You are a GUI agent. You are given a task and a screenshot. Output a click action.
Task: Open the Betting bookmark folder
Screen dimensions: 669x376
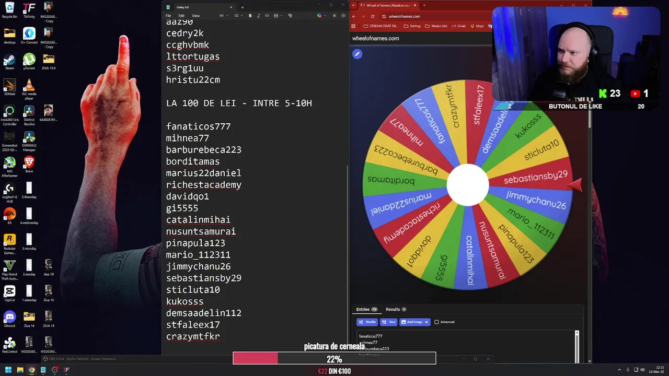[412, 26]
